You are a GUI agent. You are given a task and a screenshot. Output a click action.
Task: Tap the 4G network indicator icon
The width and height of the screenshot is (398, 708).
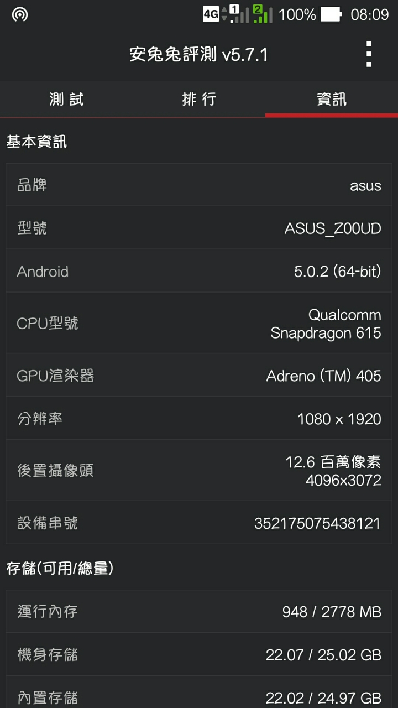pyautogui.click(x=211, y=14)
